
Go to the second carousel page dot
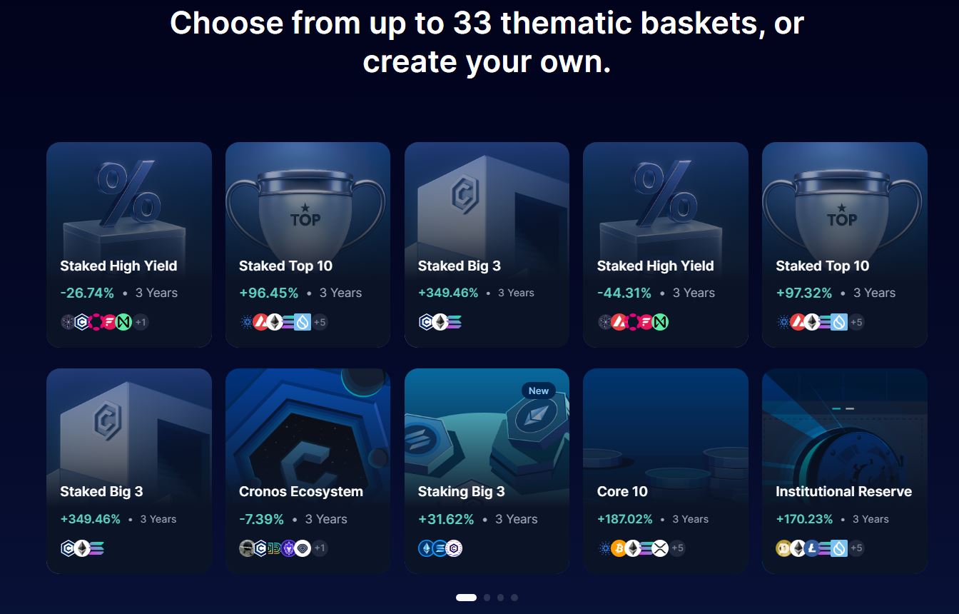click(487, 598)
